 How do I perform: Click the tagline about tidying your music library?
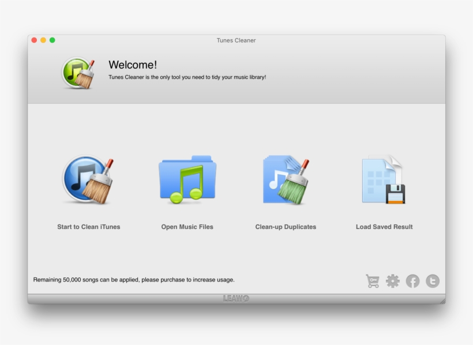pos(187,77)
